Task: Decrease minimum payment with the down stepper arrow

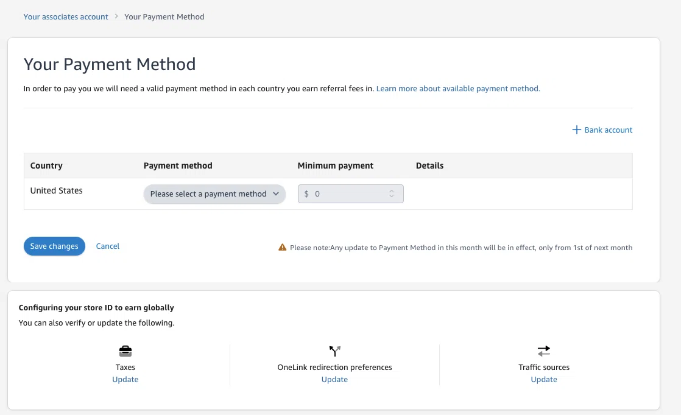Action: point(392,197)
